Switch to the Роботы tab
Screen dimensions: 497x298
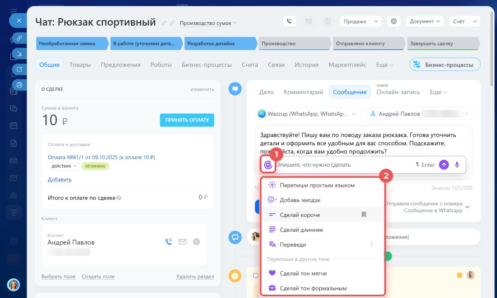point(161,65)
